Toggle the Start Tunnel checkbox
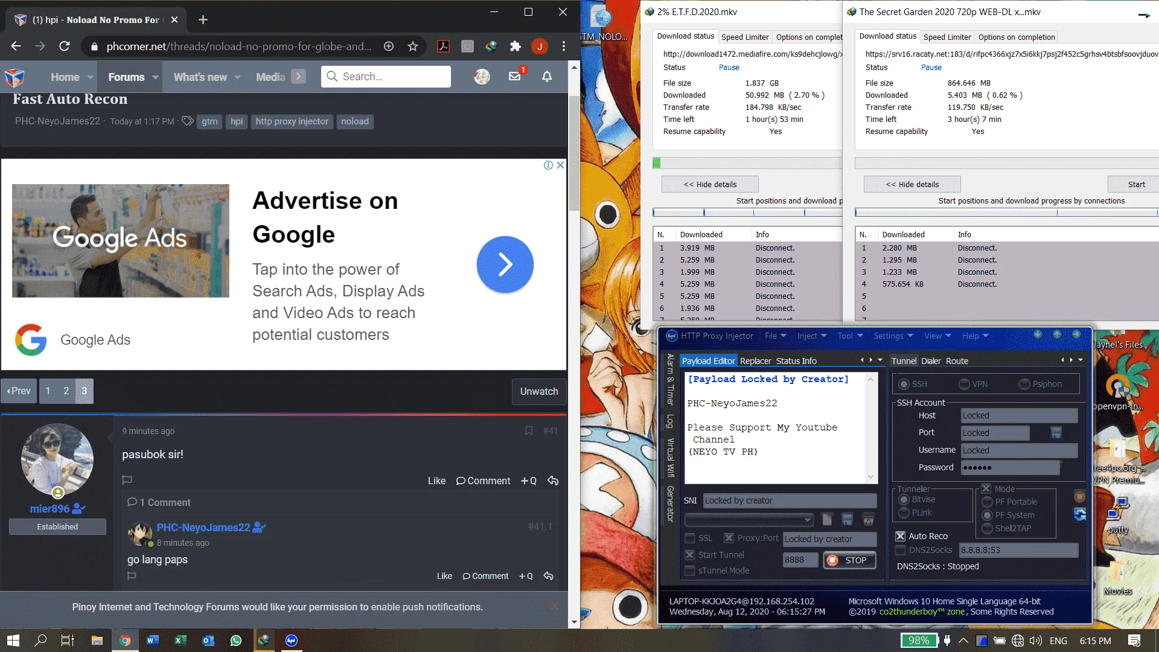Image resolution: width=1159 pixels, height=652 pixels. click(690, 555)
